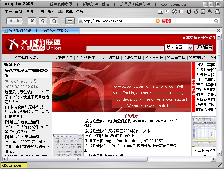Open the X系统程序 nav link

pos(86,58)
